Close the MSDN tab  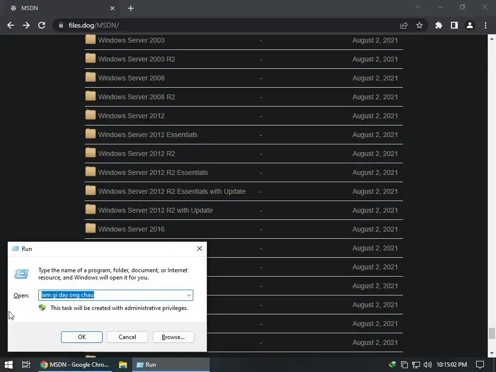pos(112,8)
